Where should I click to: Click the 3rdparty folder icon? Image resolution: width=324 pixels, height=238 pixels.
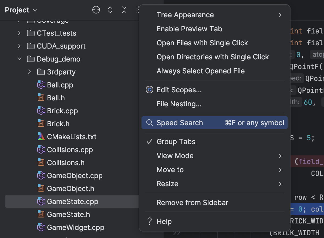click(x=41, y=72)
